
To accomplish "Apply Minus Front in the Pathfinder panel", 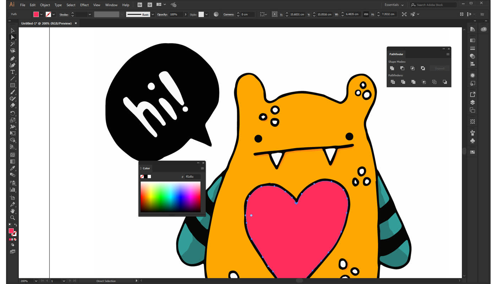I will [403, 68].
